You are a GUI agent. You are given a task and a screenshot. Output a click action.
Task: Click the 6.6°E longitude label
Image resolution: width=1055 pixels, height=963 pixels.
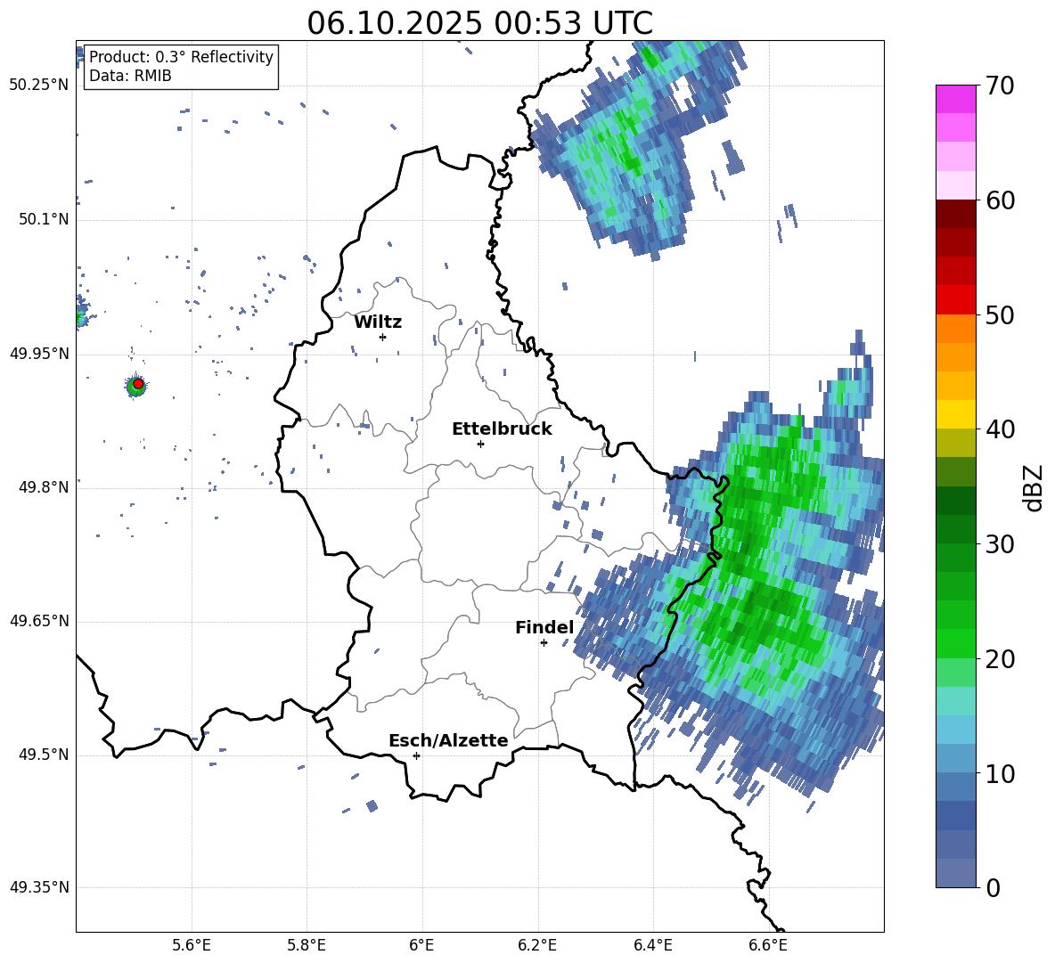[x=768, y=945]
